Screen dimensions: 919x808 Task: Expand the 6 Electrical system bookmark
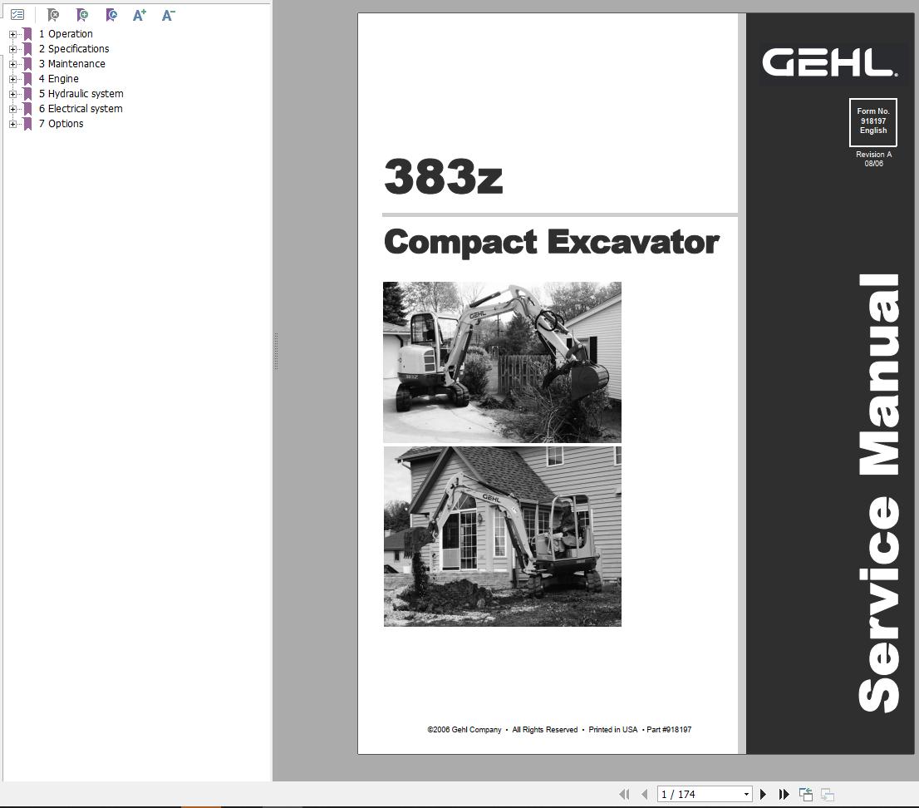(x=13, y=109)
